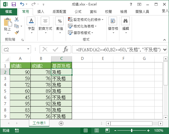The image size is (169, 134).
Task: Switch to the 檢視 tab
Action: click(x=124, y=12)
